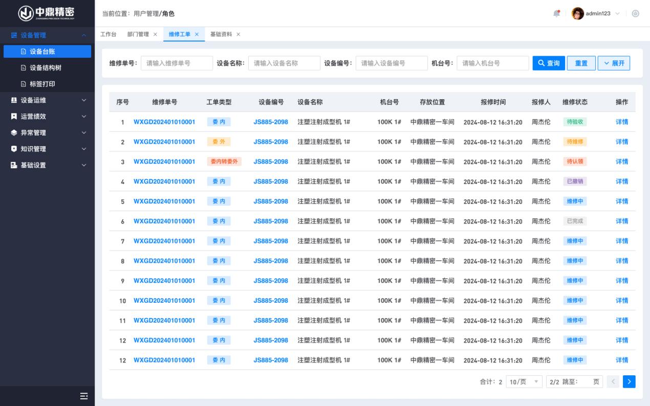Go to previous page arrow
This screenshot has width=650, height=406.
614,382
